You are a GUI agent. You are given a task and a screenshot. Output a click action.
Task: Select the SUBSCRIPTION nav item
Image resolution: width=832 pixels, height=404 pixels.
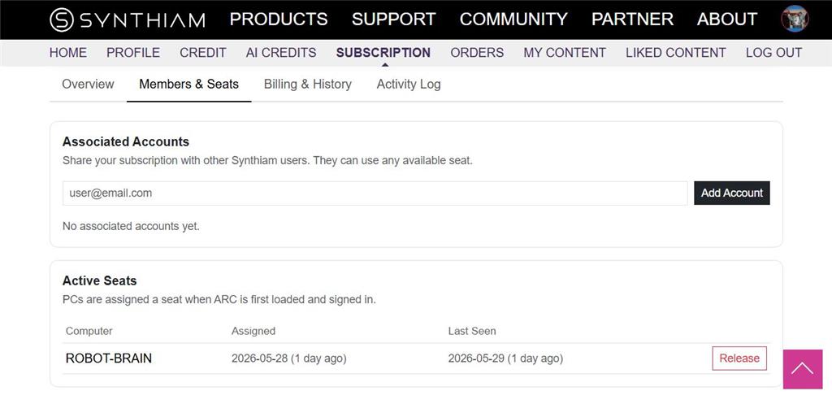[x=383, y=53]
